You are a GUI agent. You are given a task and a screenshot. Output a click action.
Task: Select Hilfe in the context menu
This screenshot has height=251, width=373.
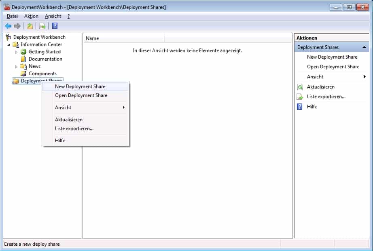[85, 141]
